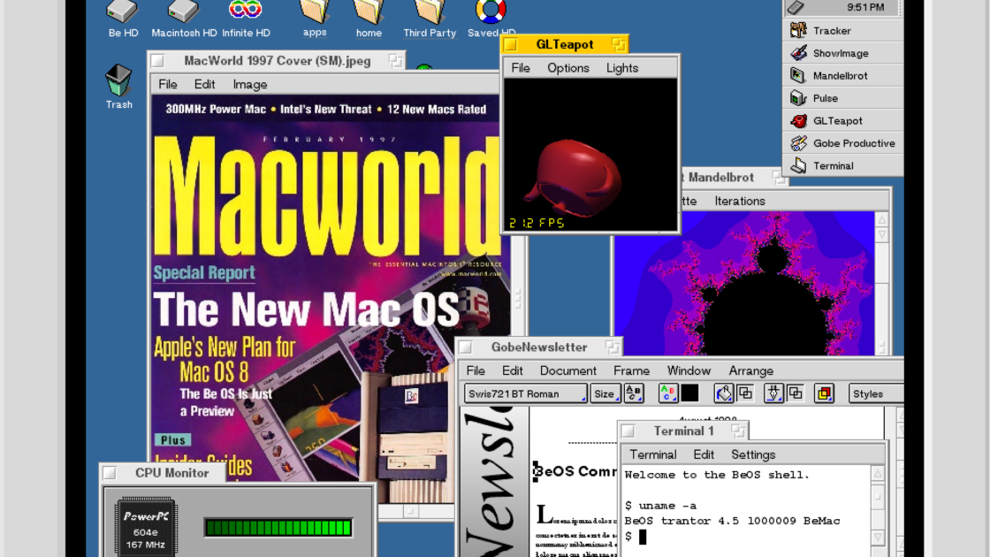Click the GobeNewsletter window title tab
This screenshot has width=990, height=557.
[x=538, y=347]
